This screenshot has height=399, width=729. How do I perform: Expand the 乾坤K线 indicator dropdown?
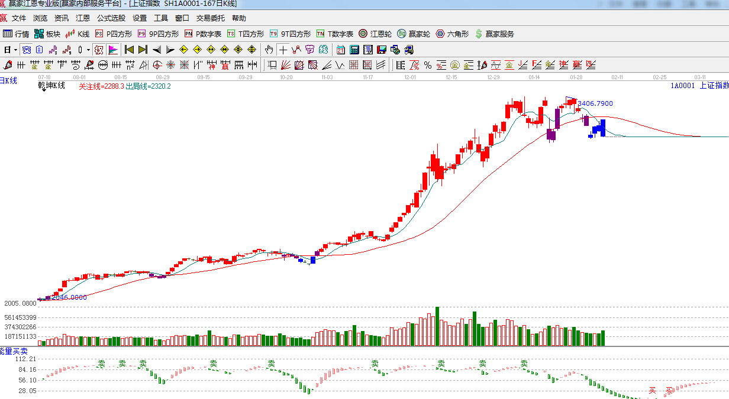pos(43,90)
